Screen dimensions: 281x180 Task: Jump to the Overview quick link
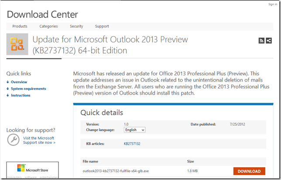(x=19, y=82)
